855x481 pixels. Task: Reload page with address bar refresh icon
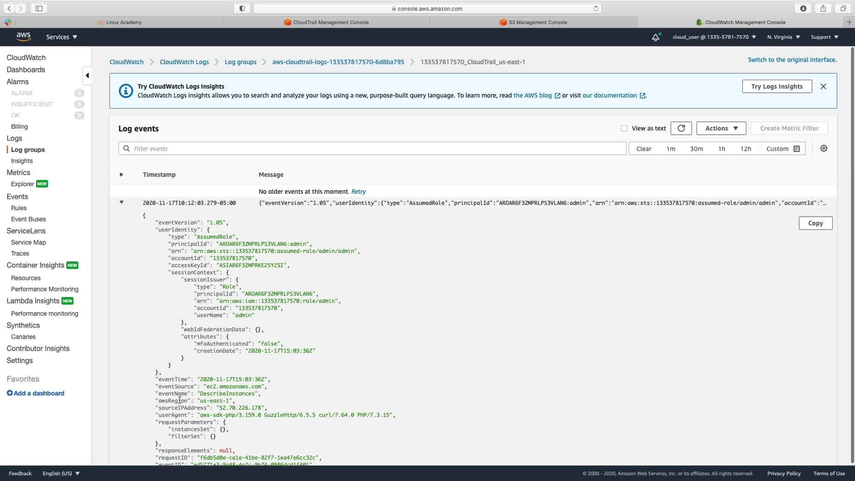(596, 8)
